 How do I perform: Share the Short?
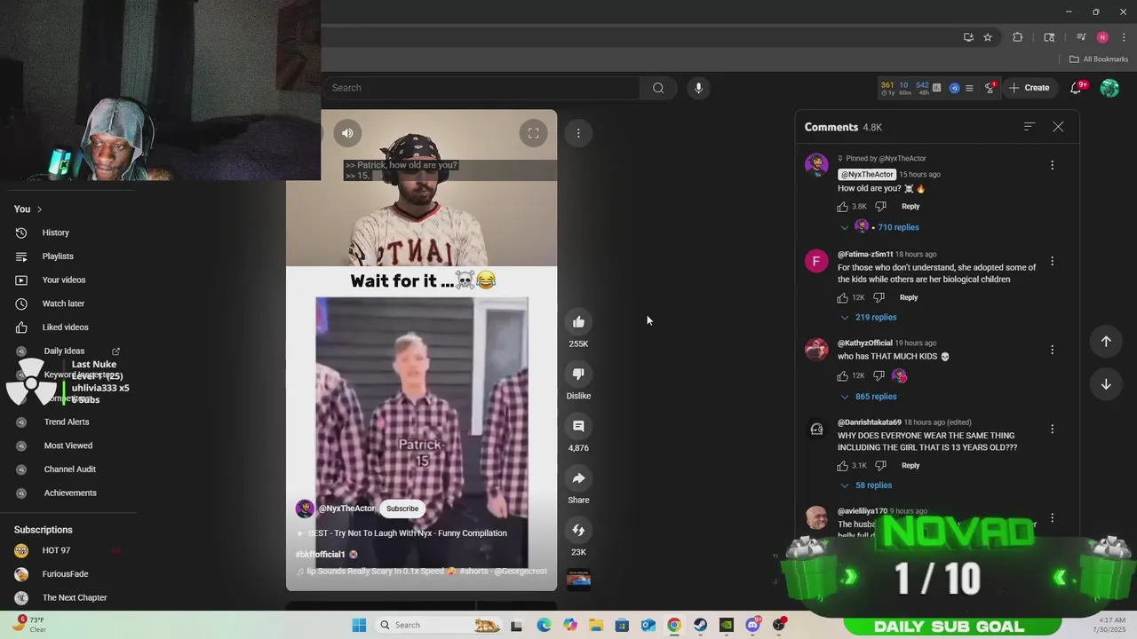pos(578,478)
